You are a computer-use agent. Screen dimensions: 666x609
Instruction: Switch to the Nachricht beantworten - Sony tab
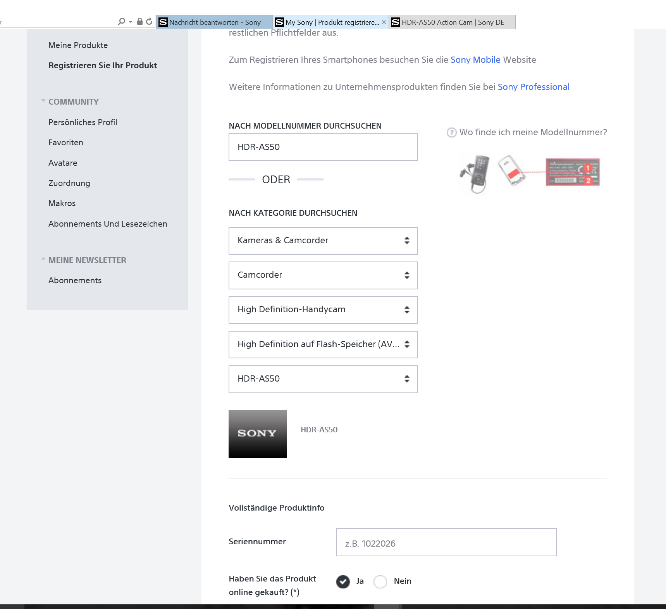[214, 22]
